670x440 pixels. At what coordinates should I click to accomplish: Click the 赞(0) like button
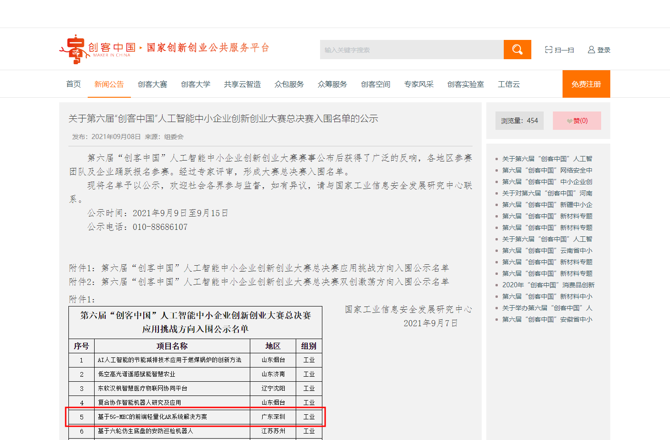coord(577,120)
